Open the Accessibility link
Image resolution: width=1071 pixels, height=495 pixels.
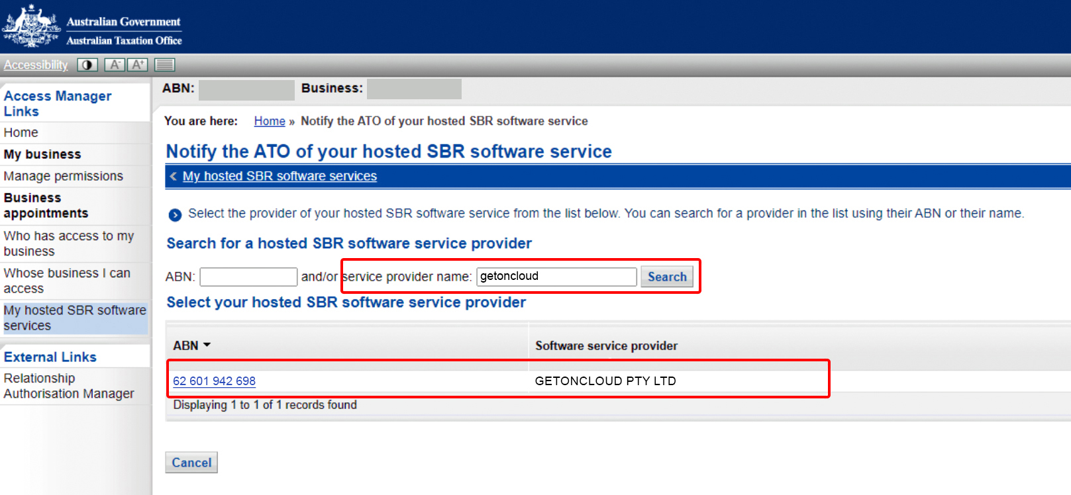click(36, 65)
